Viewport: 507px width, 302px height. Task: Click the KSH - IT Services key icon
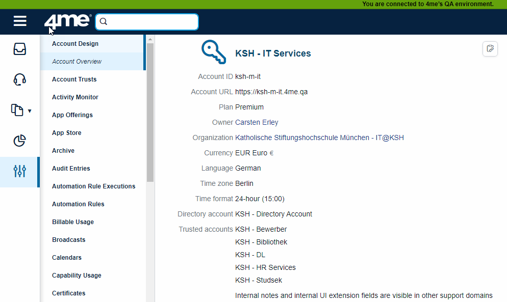point(213,51)
